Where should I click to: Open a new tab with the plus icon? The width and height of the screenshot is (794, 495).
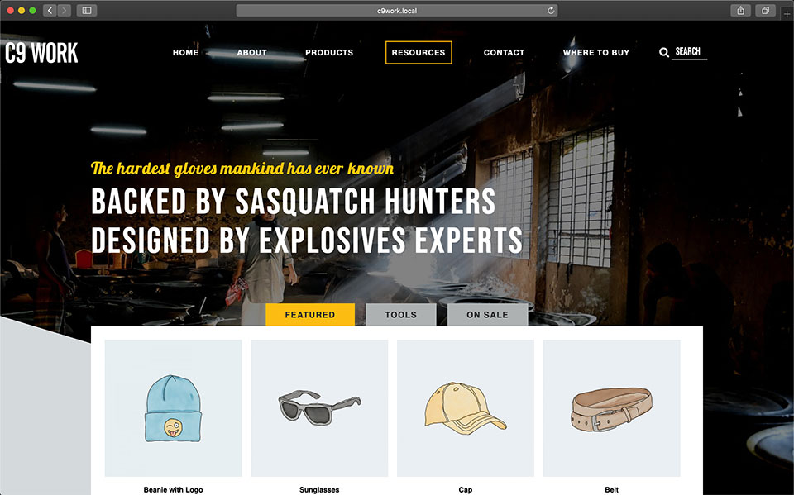787,14
